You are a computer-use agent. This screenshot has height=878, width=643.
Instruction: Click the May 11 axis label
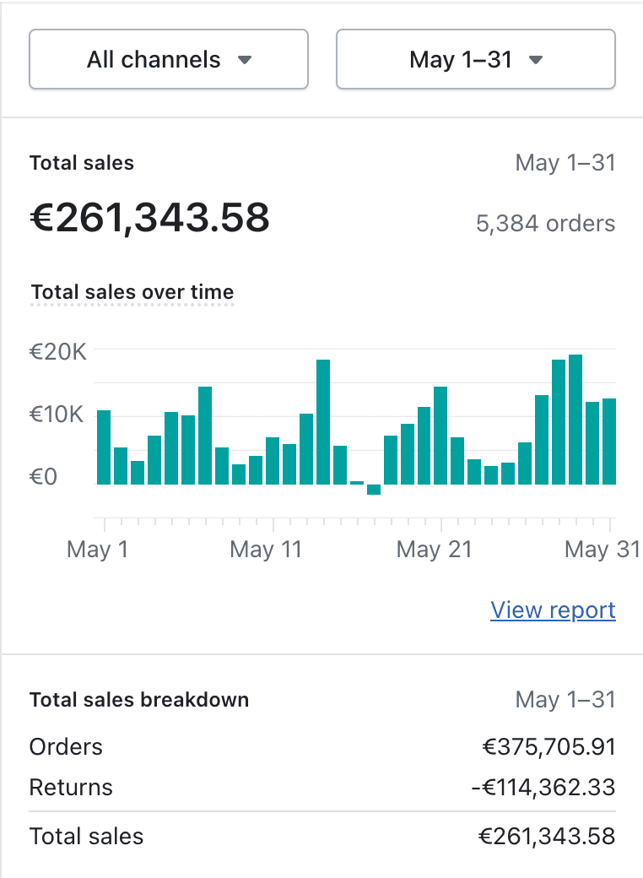point(266,550)
